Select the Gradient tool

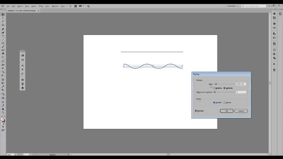[x=3, y=83]
